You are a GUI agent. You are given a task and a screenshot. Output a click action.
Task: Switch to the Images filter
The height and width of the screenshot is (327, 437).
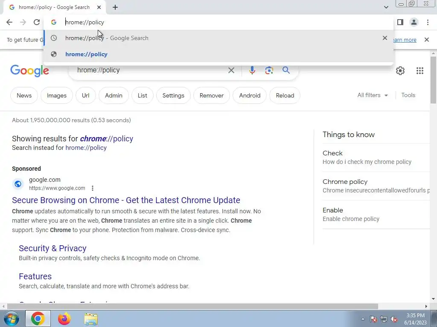[x=57, y=95]
